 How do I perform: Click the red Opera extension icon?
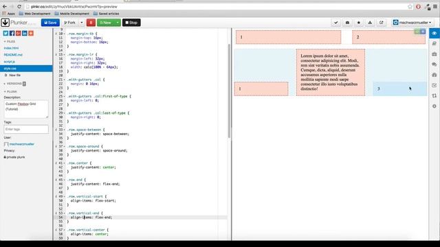[418, 6]
